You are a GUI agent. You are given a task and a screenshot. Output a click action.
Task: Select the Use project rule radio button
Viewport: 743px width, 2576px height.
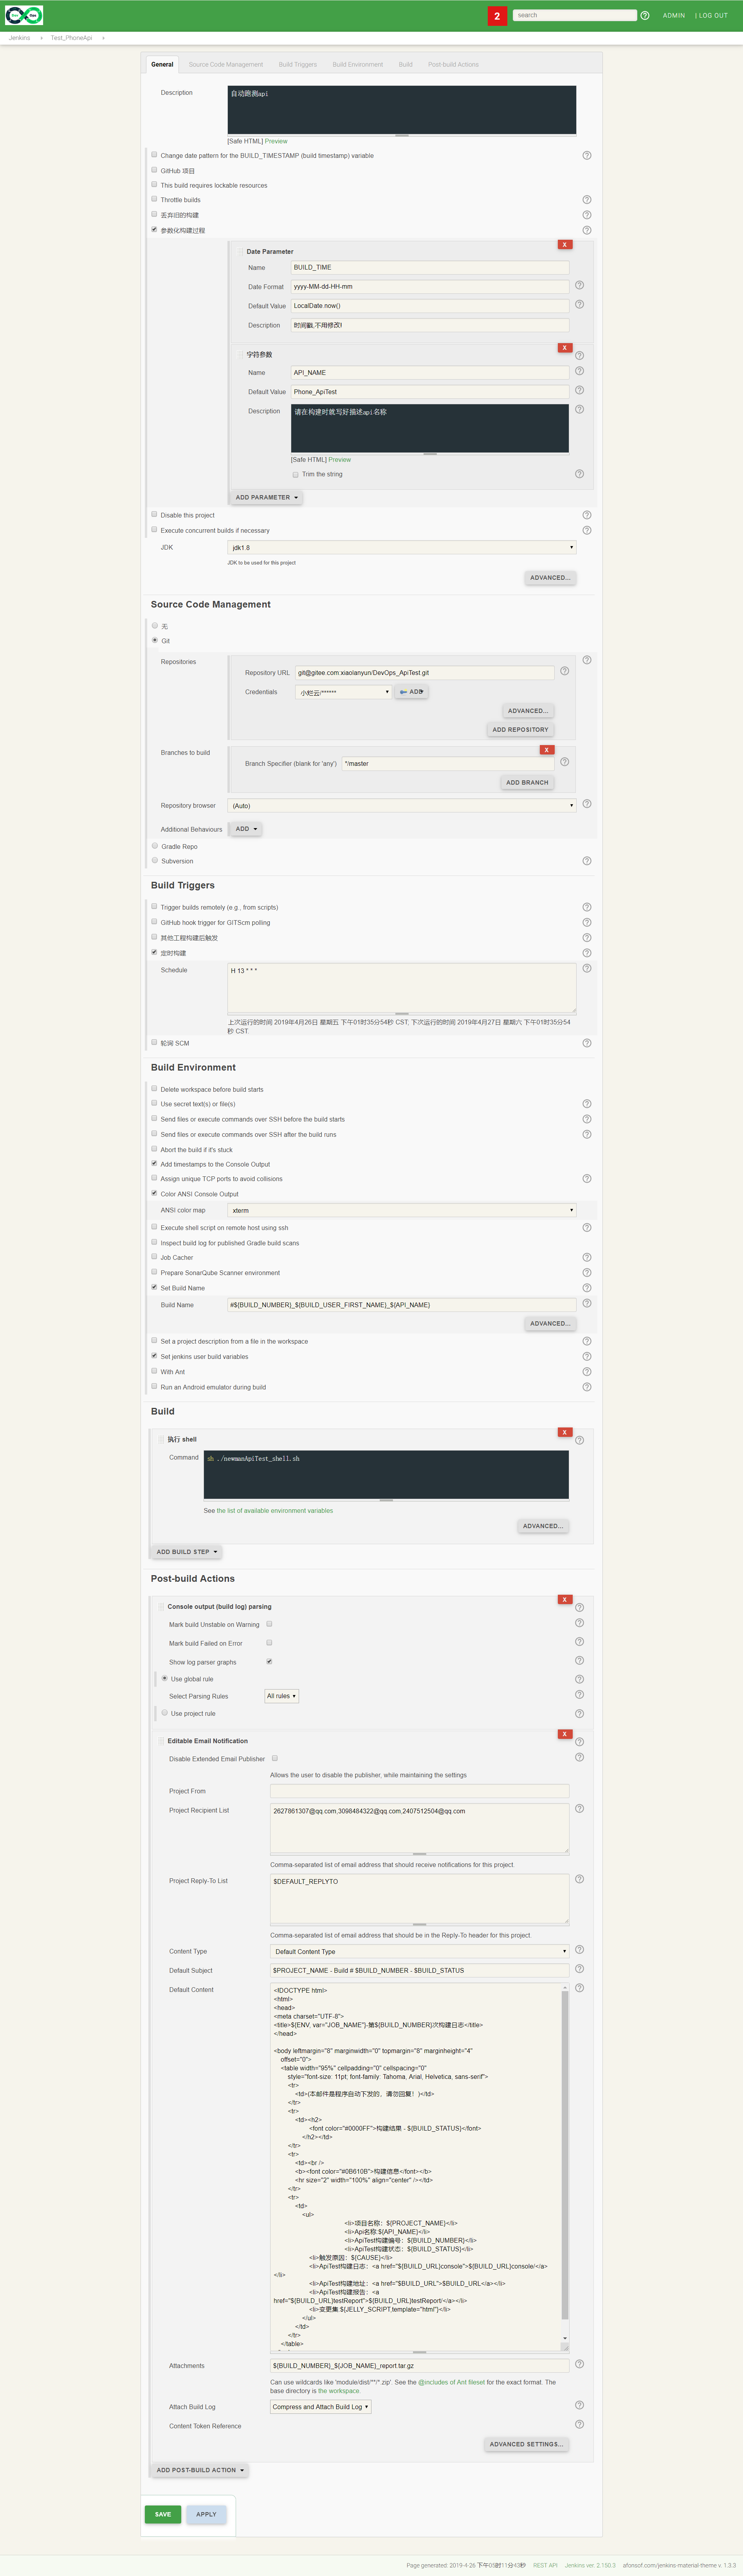(164, 1712)
